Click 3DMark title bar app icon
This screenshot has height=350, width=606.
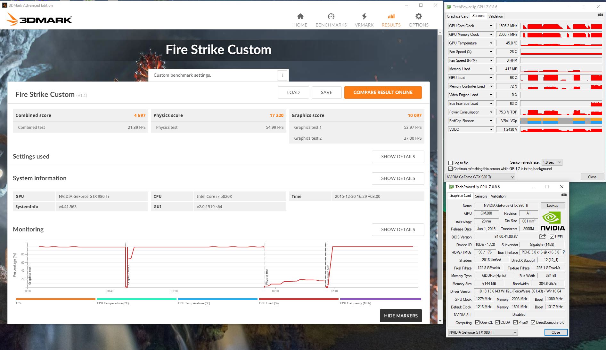5,5
